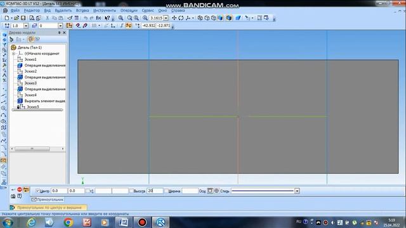Select the Point tool in left toolbar

4,89
